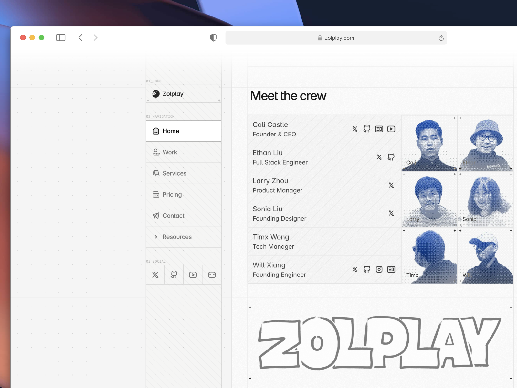Click the privacy shield icon
This screenshot has height=388, width=517.
coord(213,38)
